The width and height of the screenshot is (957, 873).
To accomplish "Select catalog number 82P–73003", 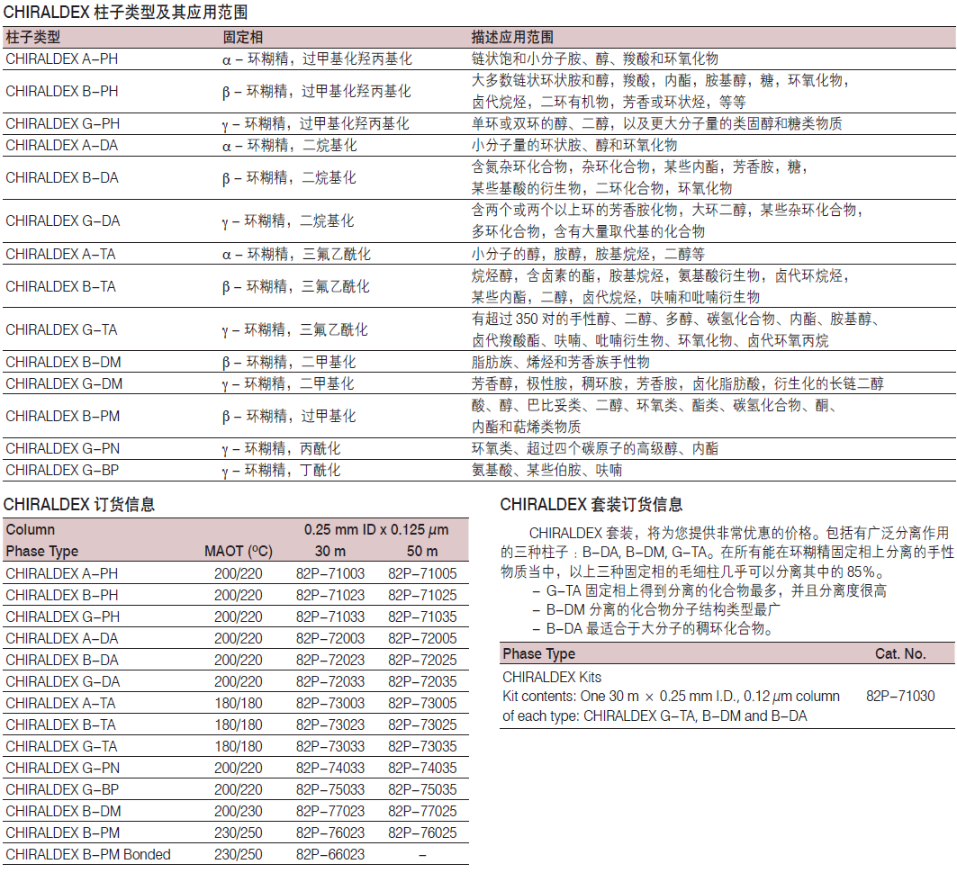I will 330,704.
